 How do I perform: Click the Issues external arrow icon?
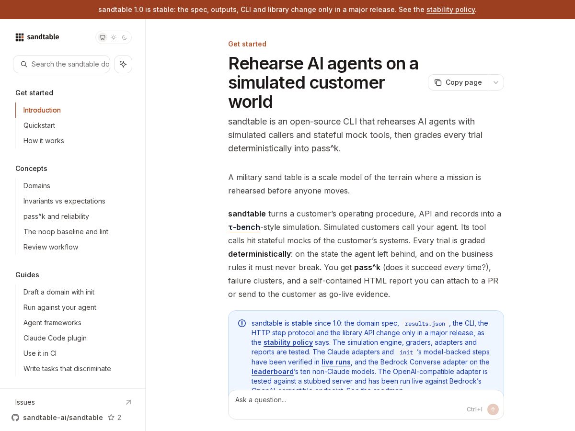click(128, 402)
